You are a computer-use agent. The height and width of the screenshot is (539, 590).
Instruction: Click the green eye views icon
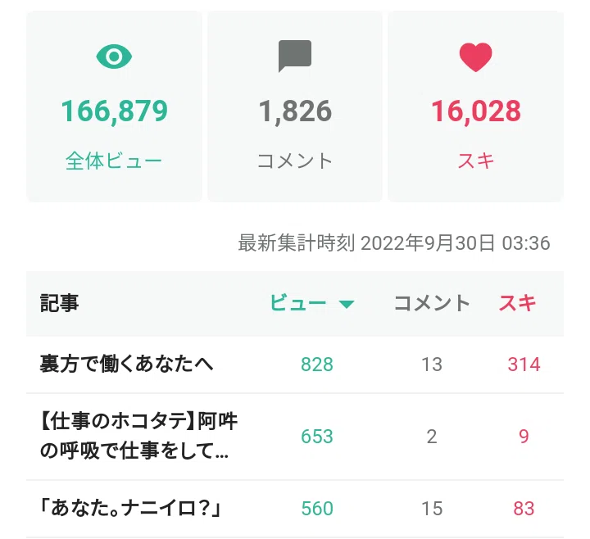click(x=114, y=57)
